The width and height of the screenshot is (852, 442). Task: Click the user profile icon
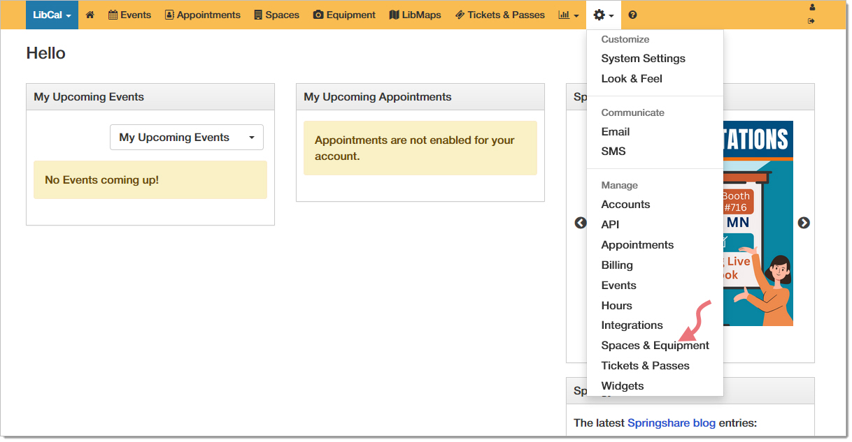(811, 8)
